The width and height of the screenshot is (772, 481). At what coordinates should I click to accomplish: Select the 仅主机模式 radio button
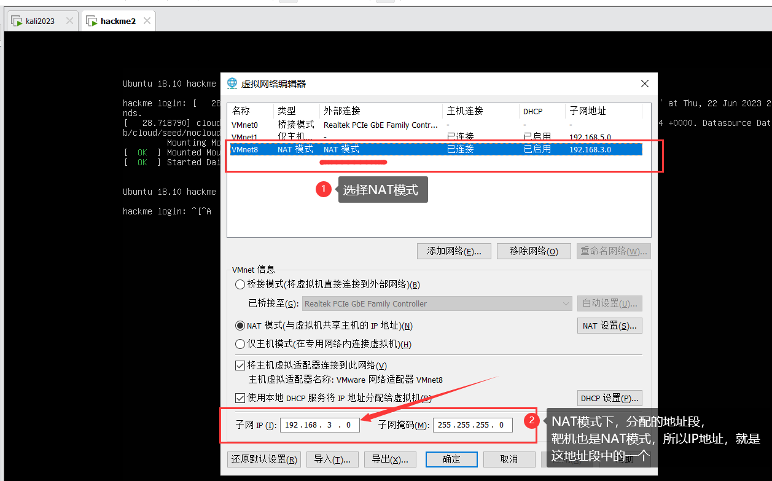click(x=240, y=344)
